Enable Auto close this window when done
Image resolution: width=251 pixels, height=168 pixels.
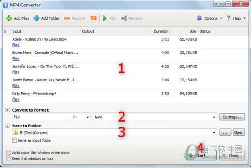pyautogui.click(x=9, y=153)
